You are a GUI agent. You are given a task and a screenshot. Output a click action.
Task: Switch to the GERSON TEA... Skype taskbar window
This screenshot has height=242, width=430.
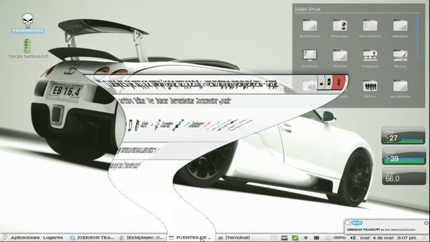coord(93,237)
